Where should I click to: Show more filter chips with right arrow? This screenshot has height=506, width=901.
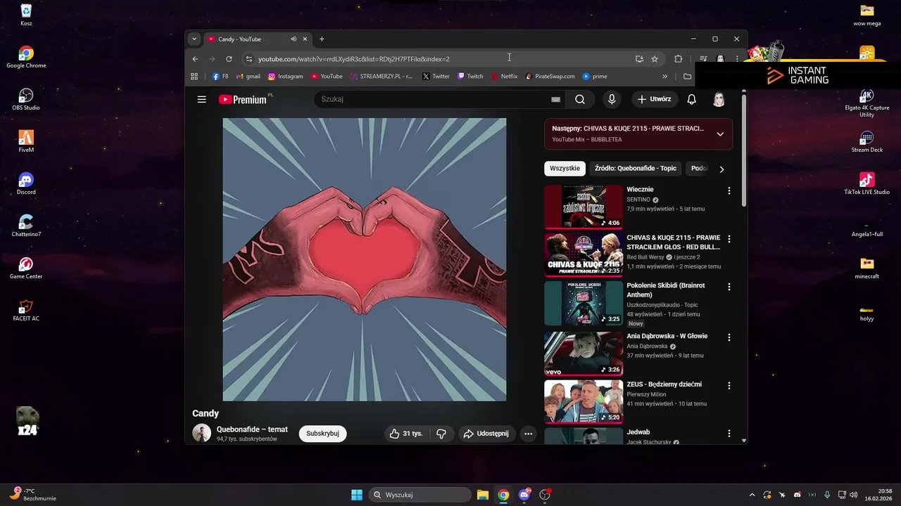point(722,169)
